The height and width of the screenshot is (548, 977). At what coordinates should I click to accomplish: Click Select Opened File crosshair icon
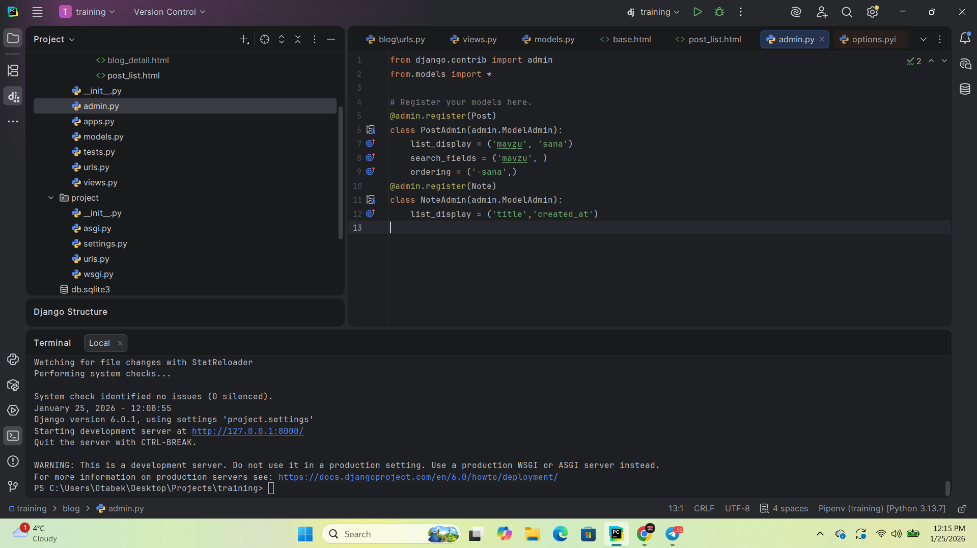(264, 39)
